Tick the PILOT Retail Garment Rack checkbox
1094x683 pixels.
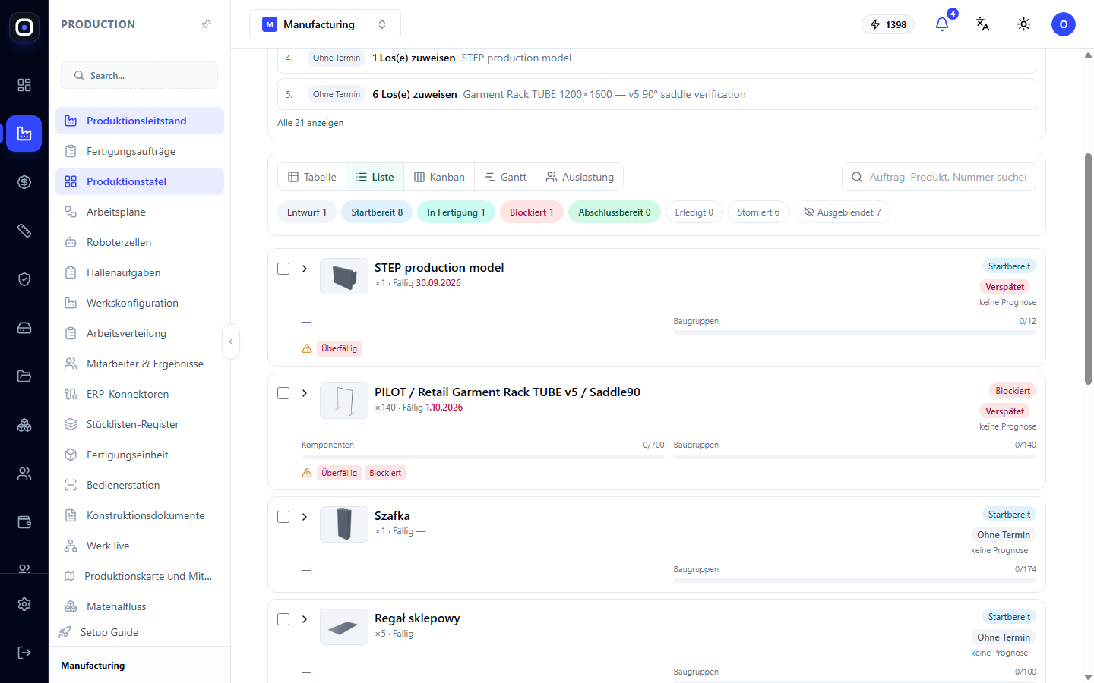[283, 393]
